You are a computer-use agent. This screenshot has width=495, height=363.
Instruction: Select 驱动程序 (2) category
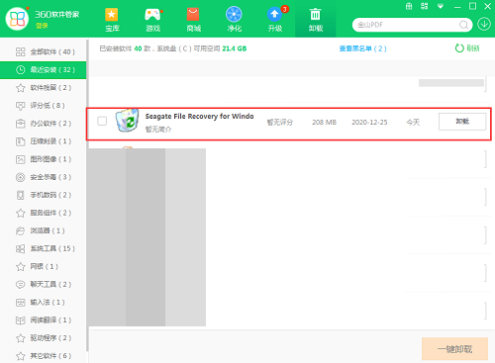point(44,338)
